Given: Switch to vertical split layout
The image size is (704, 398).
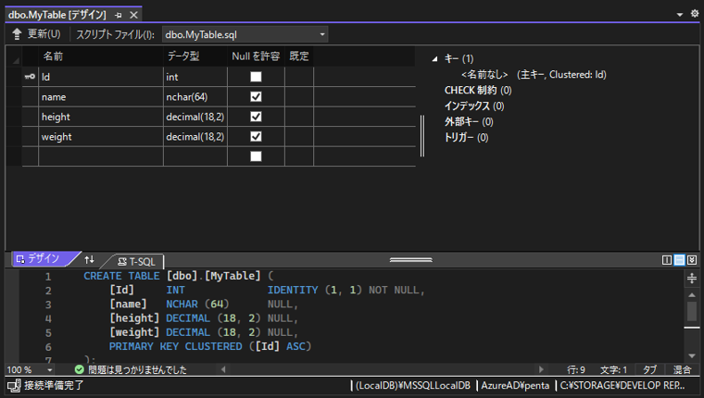Looking at the screenshot, I should coord(667,260).
